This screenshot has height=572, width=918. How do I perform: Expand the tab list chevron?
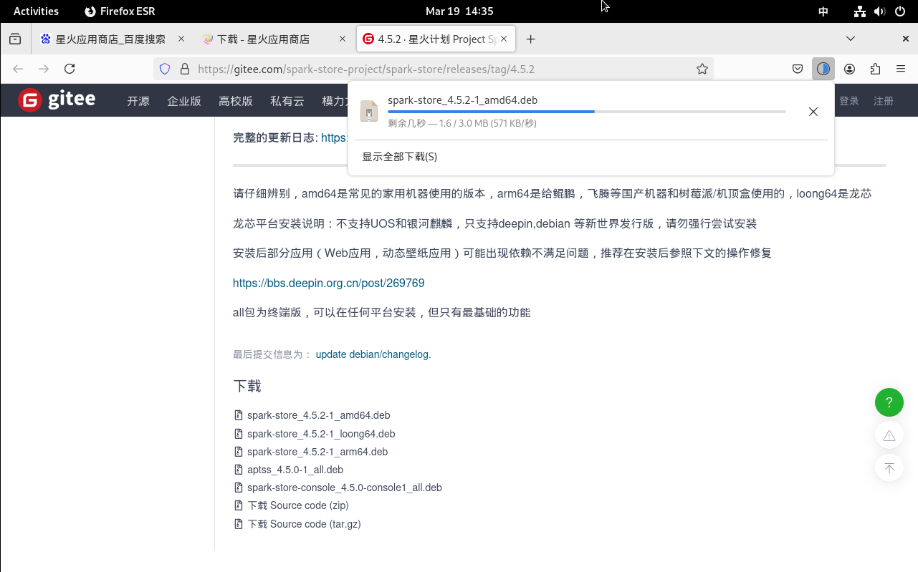pyautogui.click(x=850, y=39)
